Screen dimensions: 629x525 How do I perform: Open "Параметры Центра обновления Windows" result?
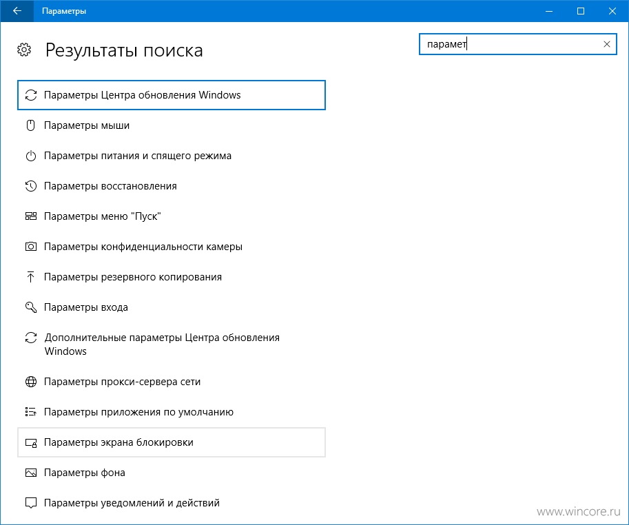[x=172, y=95]
